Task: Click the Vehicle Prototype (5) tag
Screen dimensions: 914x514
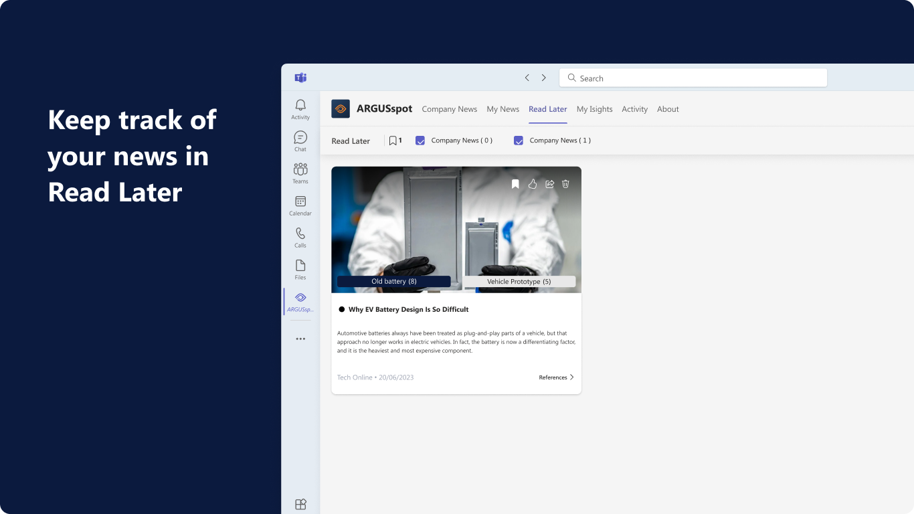Action: pyautogui.click(x=519, y=282)
